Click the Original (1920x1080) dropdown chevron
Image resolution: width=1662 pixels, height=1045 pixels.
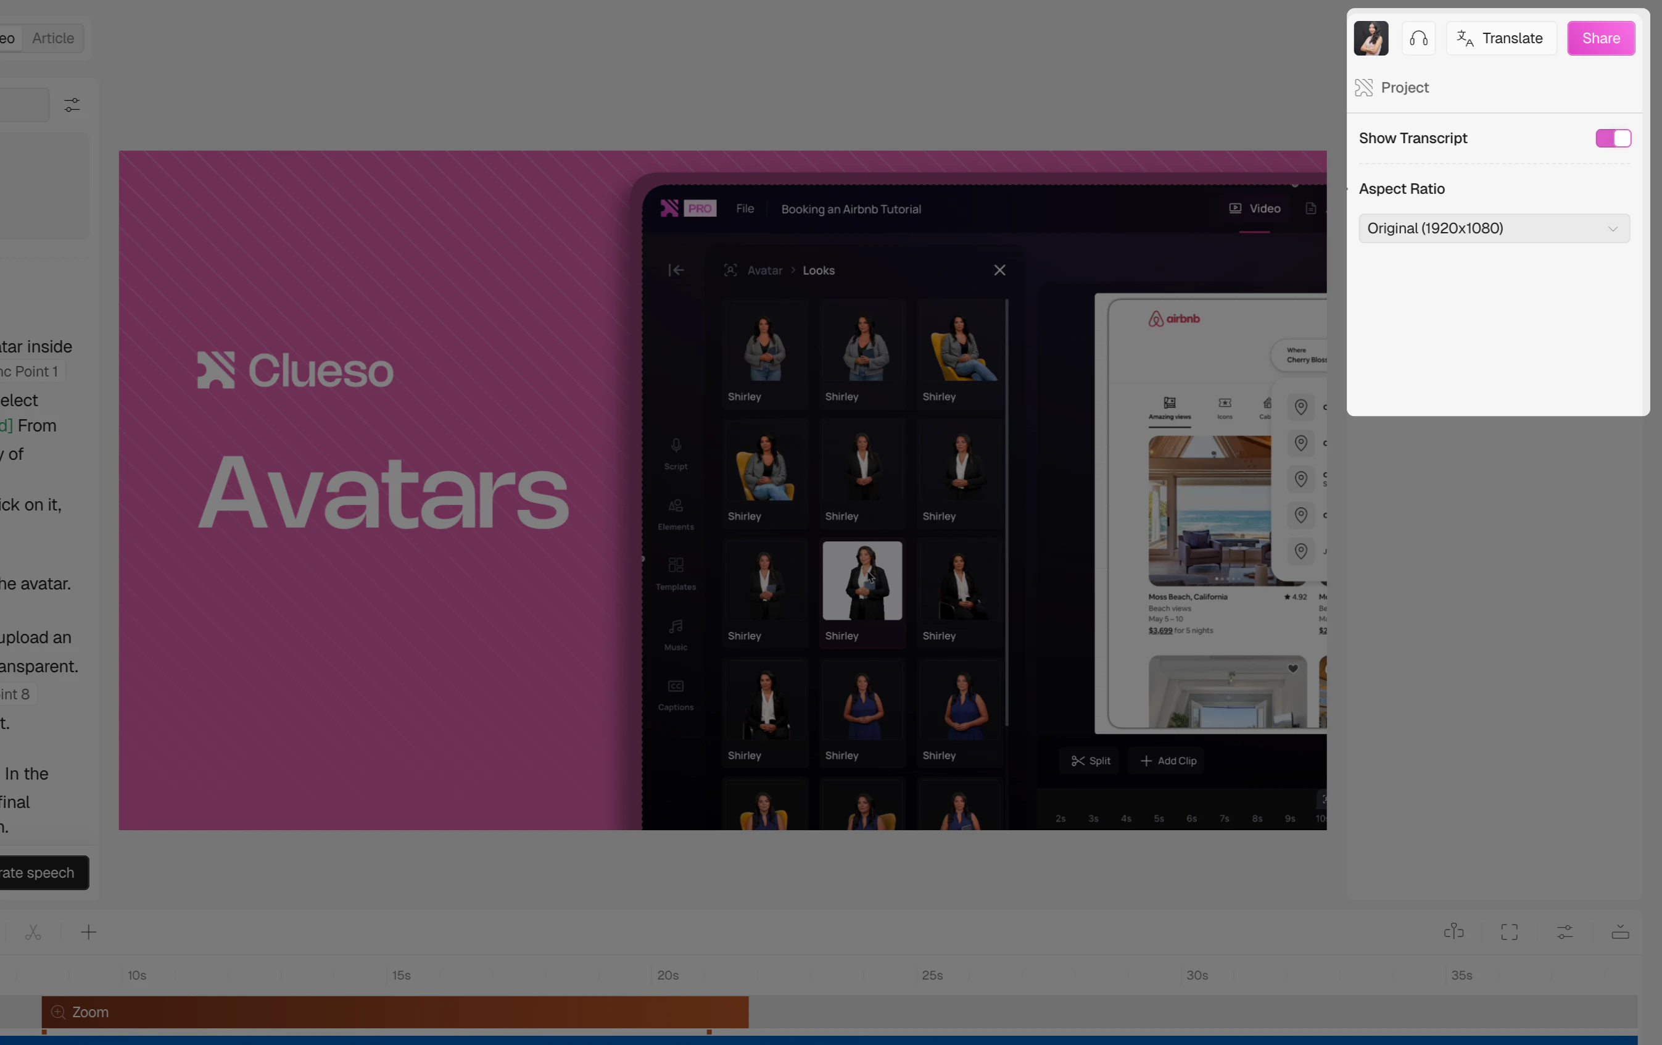point(1612,228)
